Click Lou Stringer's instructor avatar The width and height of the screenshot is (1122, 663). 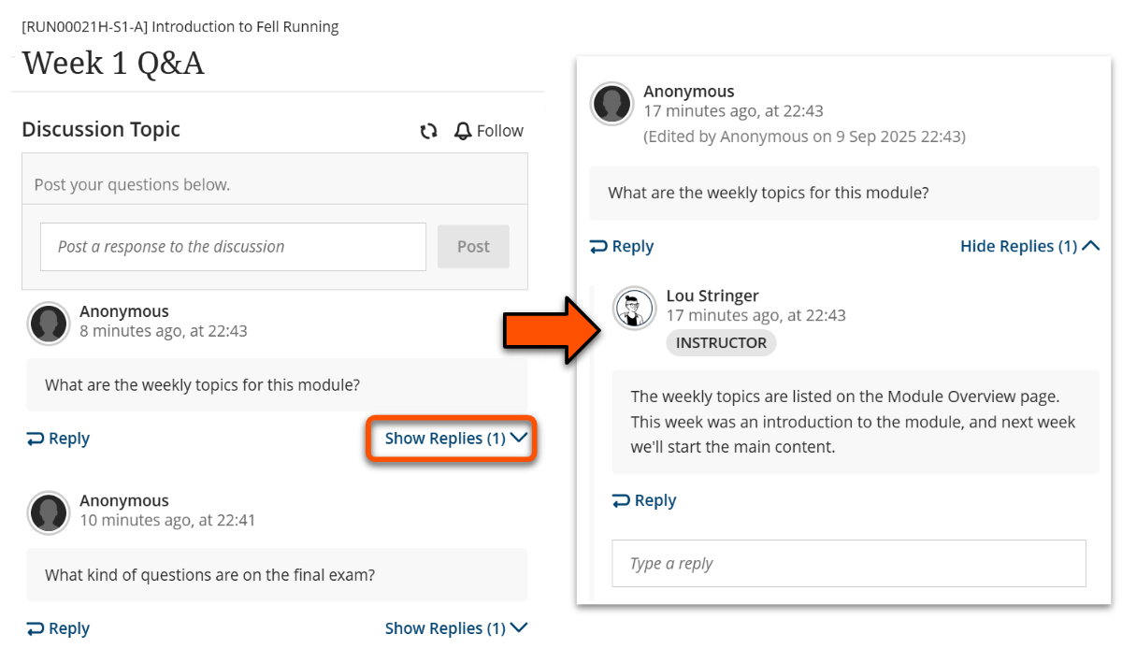(x=635, y=309)
